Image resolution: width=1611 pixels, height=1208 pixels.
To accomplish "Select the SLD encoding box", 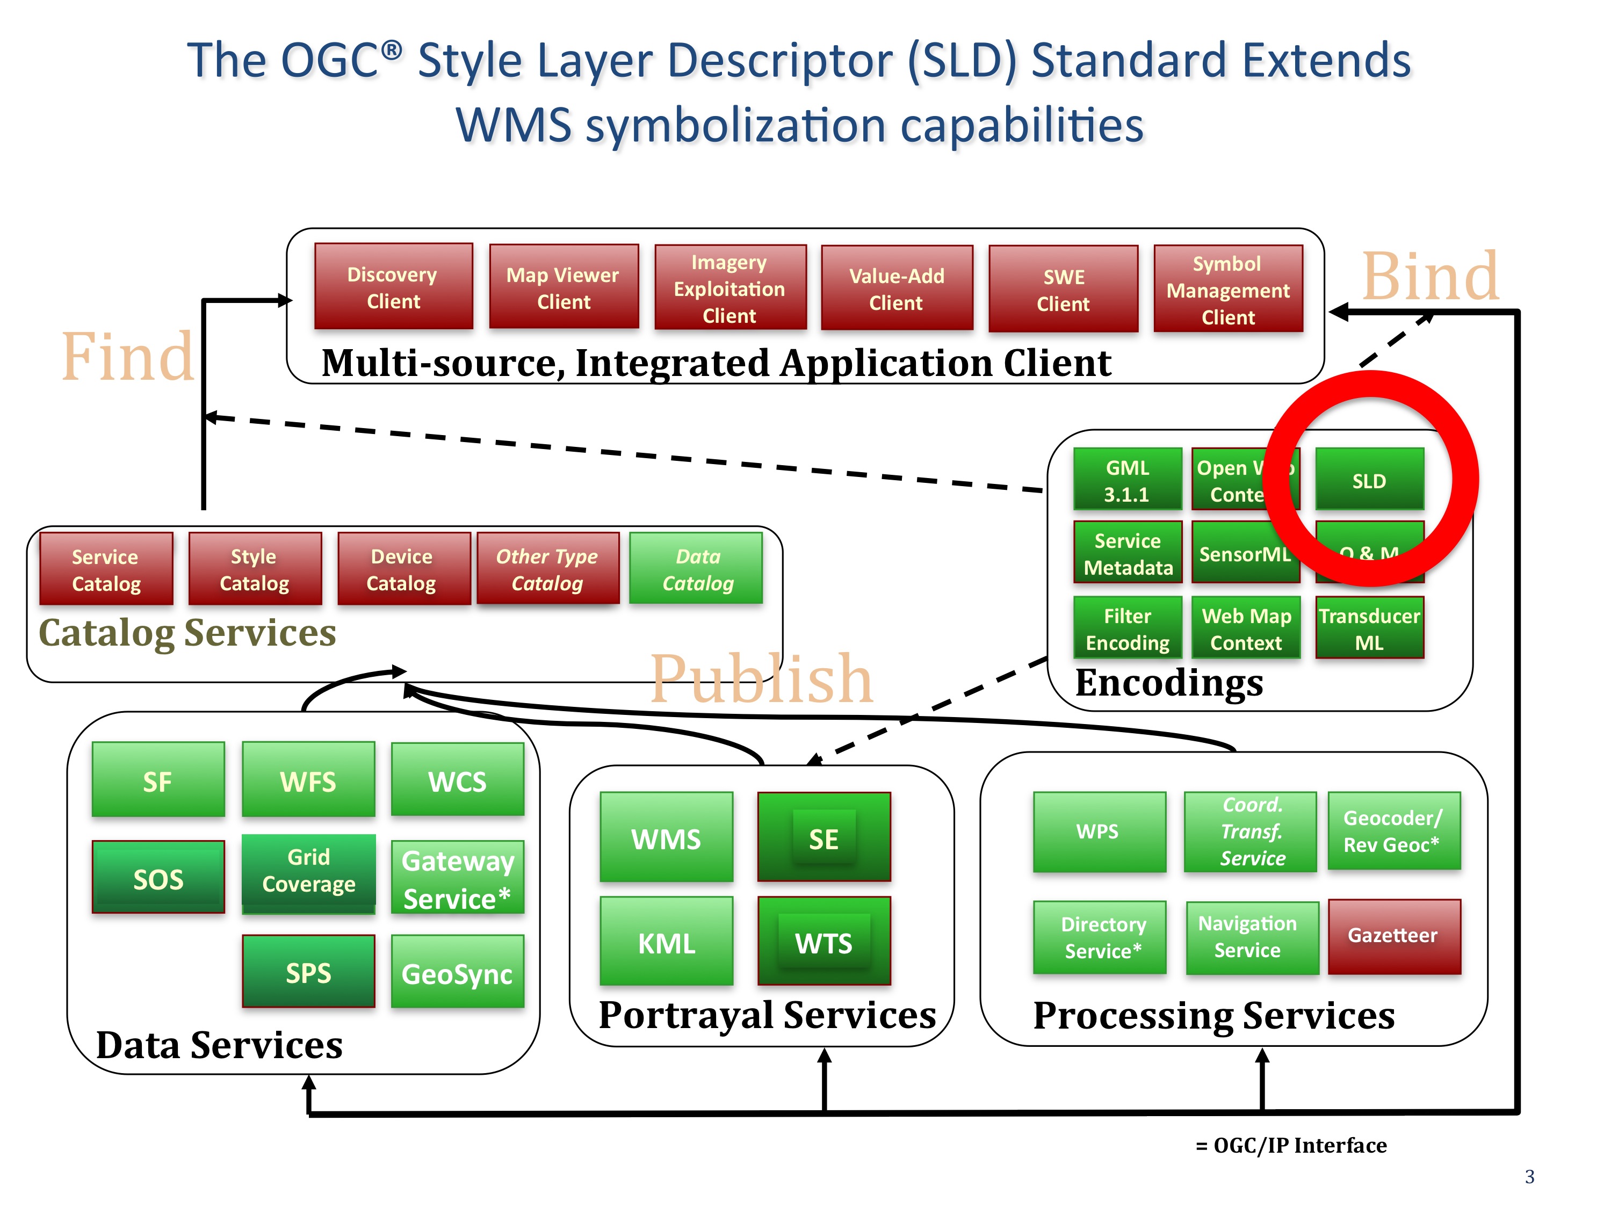I will [x=1369, y=480].
